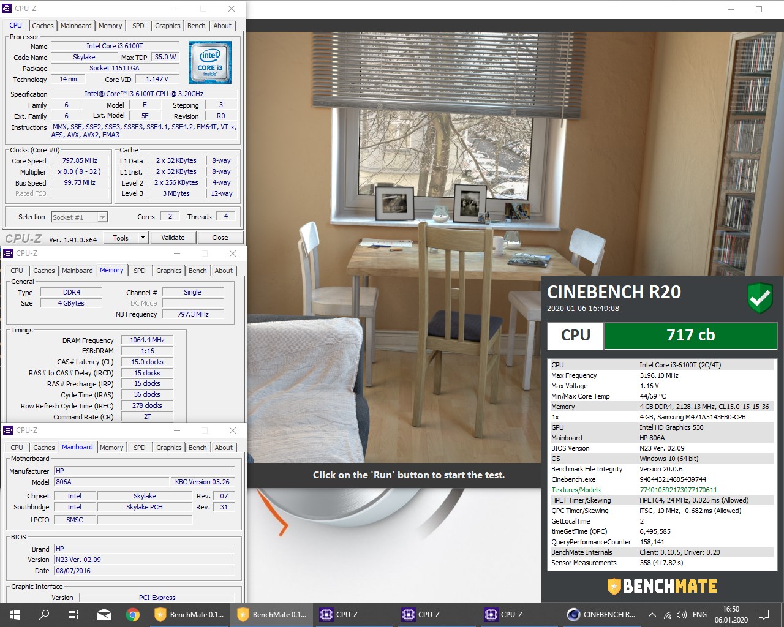Viewport: 784px width, 627px height.
Task: Click the CPU-Z icon in Mainboard window title bar
Action: click(x=8, y=430)
